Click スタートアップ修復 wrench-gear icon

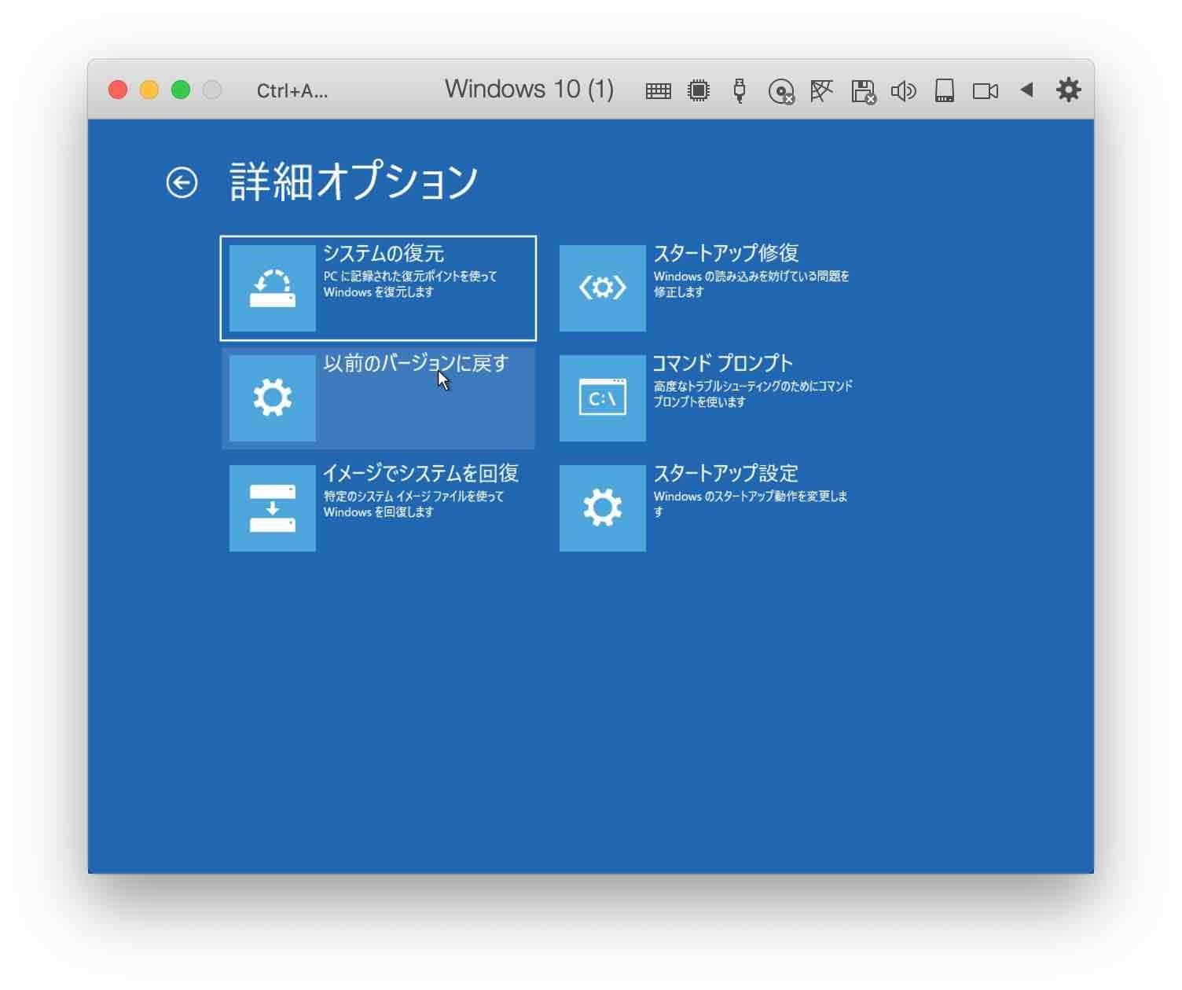tap(602, 288)
